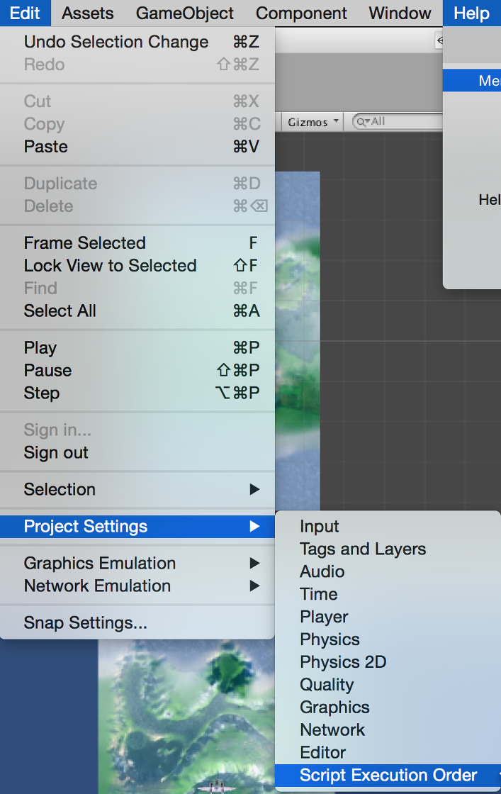The width and height of the screenshot is (501, 794).
Task: Click Undo Selection Change menu item
Action: coord(116,42)
